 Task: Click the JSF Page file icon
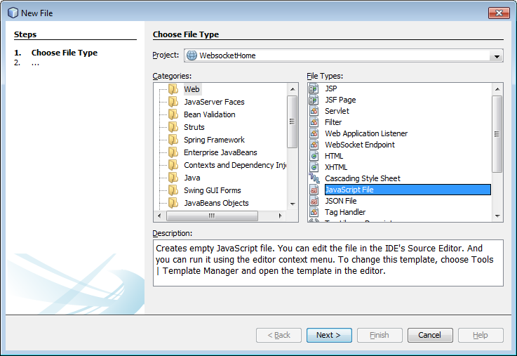pos(314,100)
